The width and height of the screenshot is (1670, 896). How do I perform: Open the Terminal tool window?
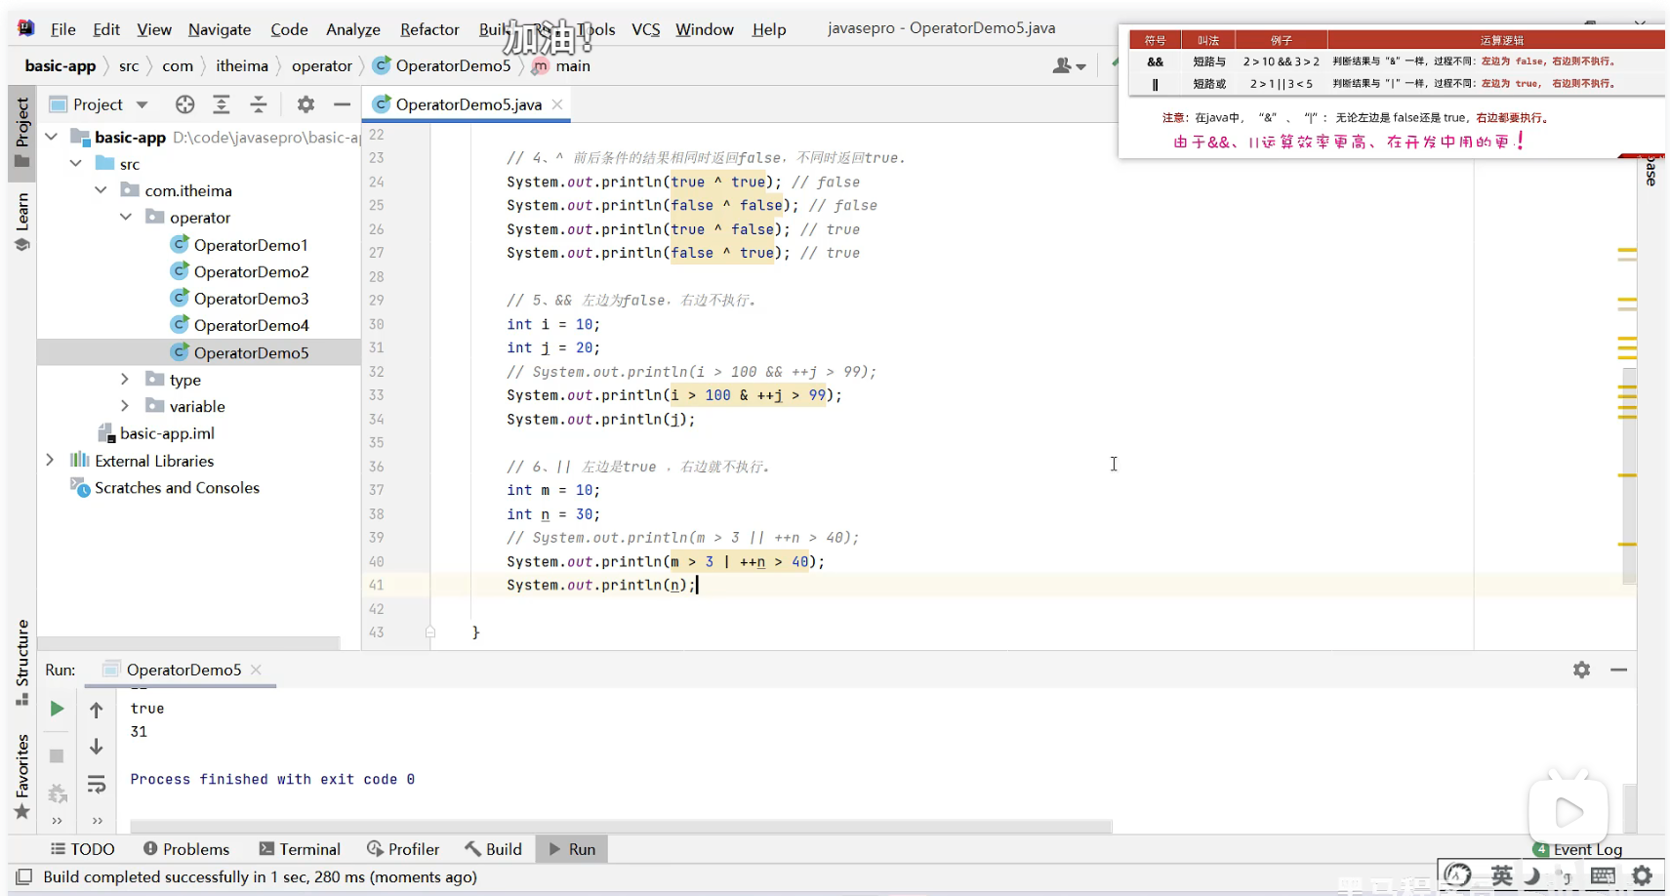[x=300, y=849]
